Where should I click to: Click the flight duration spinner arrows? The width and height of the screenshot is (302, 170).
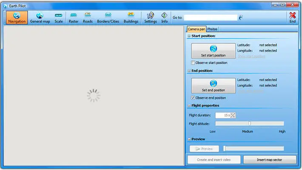(x=233, y=115)
